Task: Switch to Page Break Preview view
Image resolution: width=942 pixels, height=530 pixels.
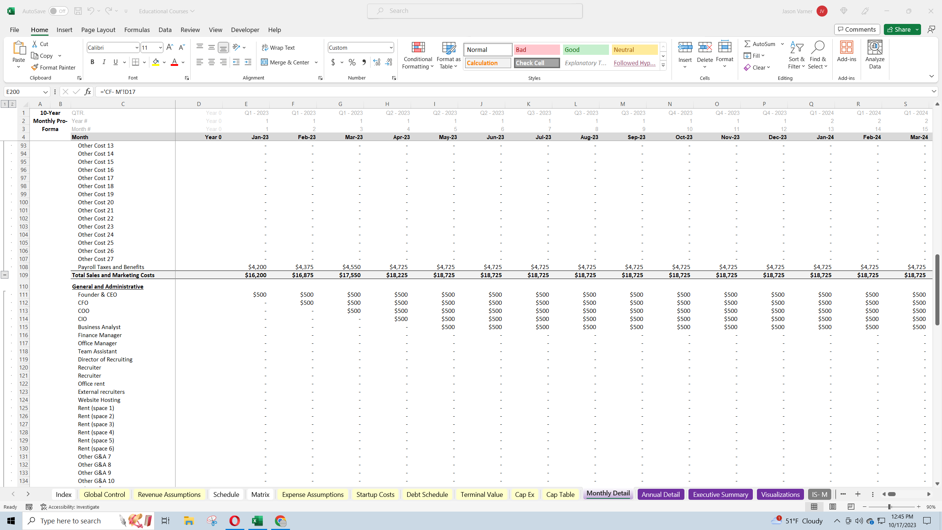Action: [x=851, y=507]
